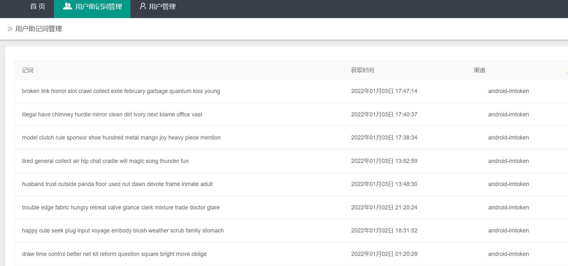This screenshot has height=266, width=568.
Task: Click the double-chevron breadcrumb icon
Action: pos(10,29)
